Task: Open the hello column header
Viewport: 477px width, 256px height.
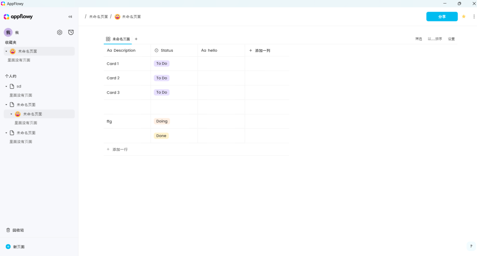Action: (221, 50)
